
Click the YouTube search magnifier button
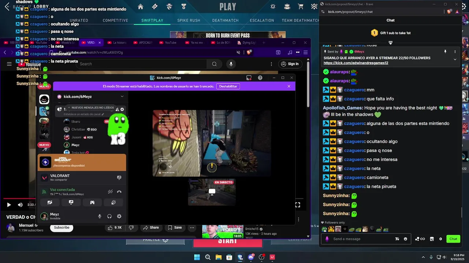click(214, 64)
